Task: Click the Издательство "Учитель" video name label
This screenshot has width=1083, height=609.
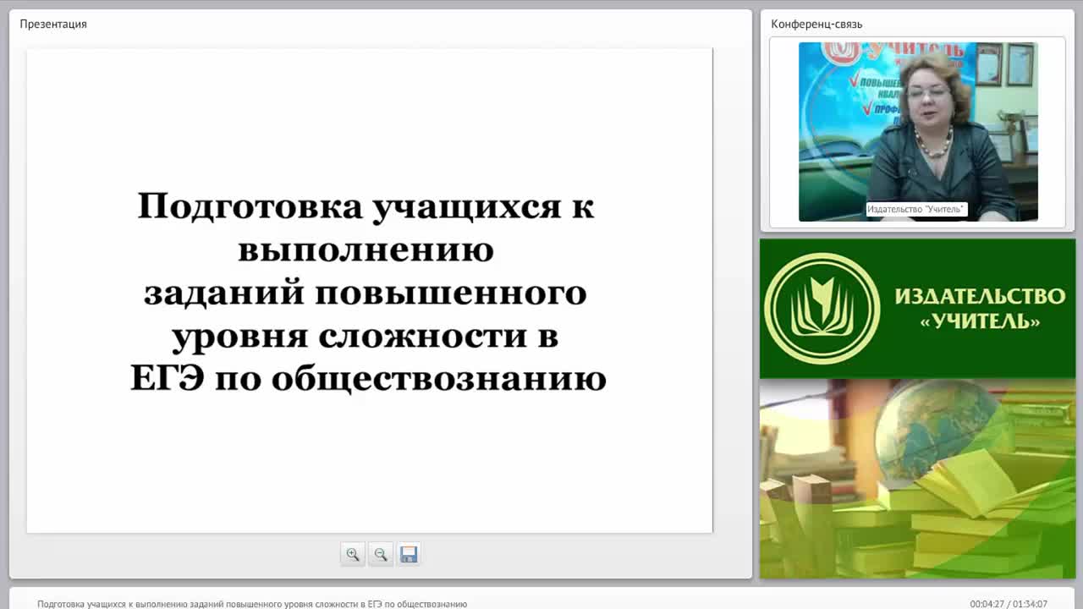Action: [x=916, y=209]
